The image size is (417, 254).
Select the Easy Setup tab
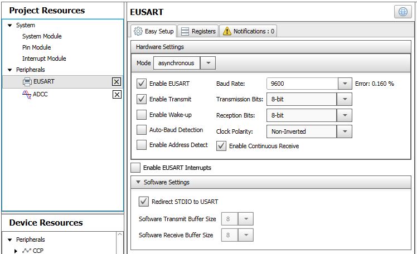click(154, 31)
